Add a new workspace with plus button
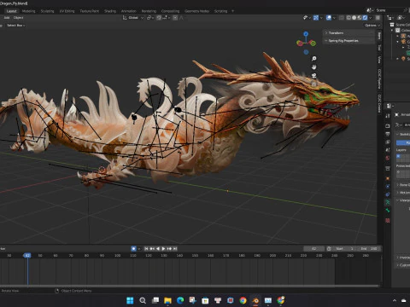Viewport: 410px width, 307px height. 232,11
